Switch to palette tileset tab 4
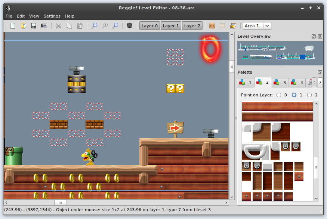Viewport: 327px width, 219px height. point(297,82)
